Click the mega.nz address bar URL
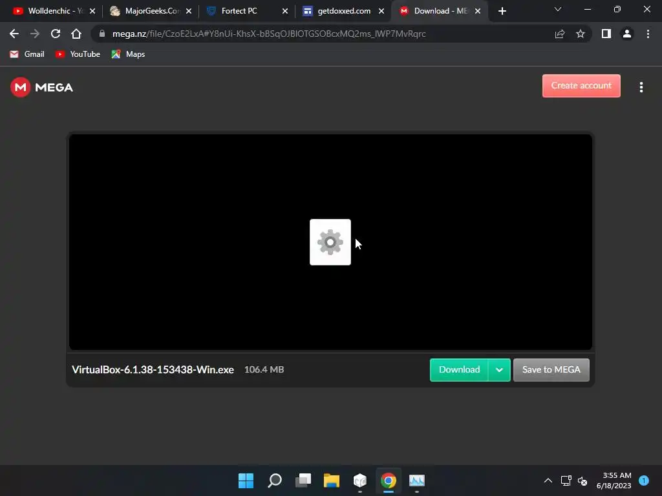662x496 pixels. tap(268, 34)
